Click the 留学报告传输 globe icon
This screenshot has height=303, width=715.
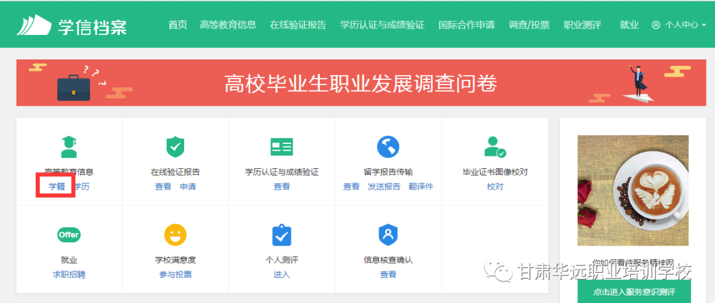[x=388, y=147]
